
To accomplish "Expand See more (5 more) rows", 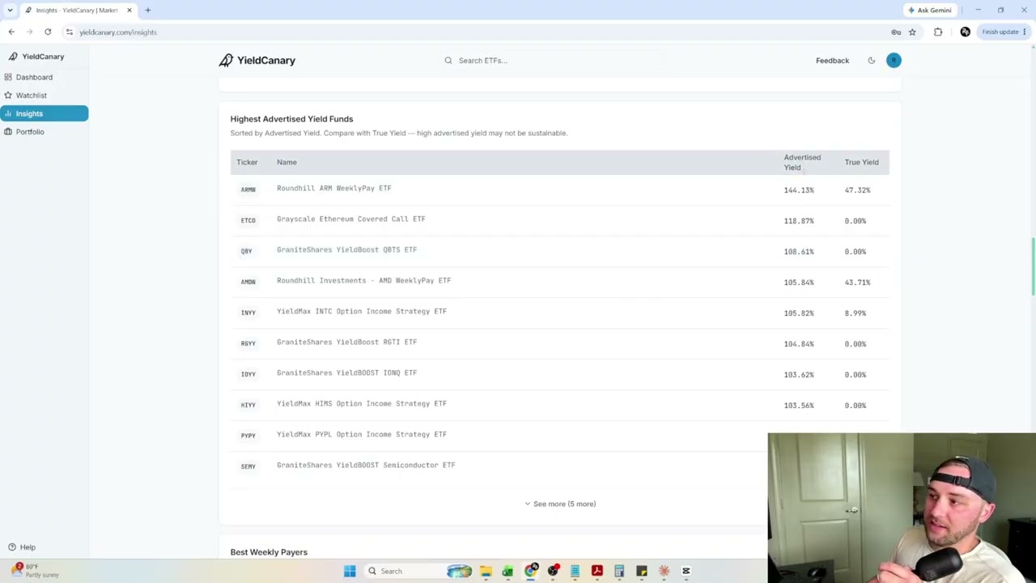I will (x=560, y=504).
